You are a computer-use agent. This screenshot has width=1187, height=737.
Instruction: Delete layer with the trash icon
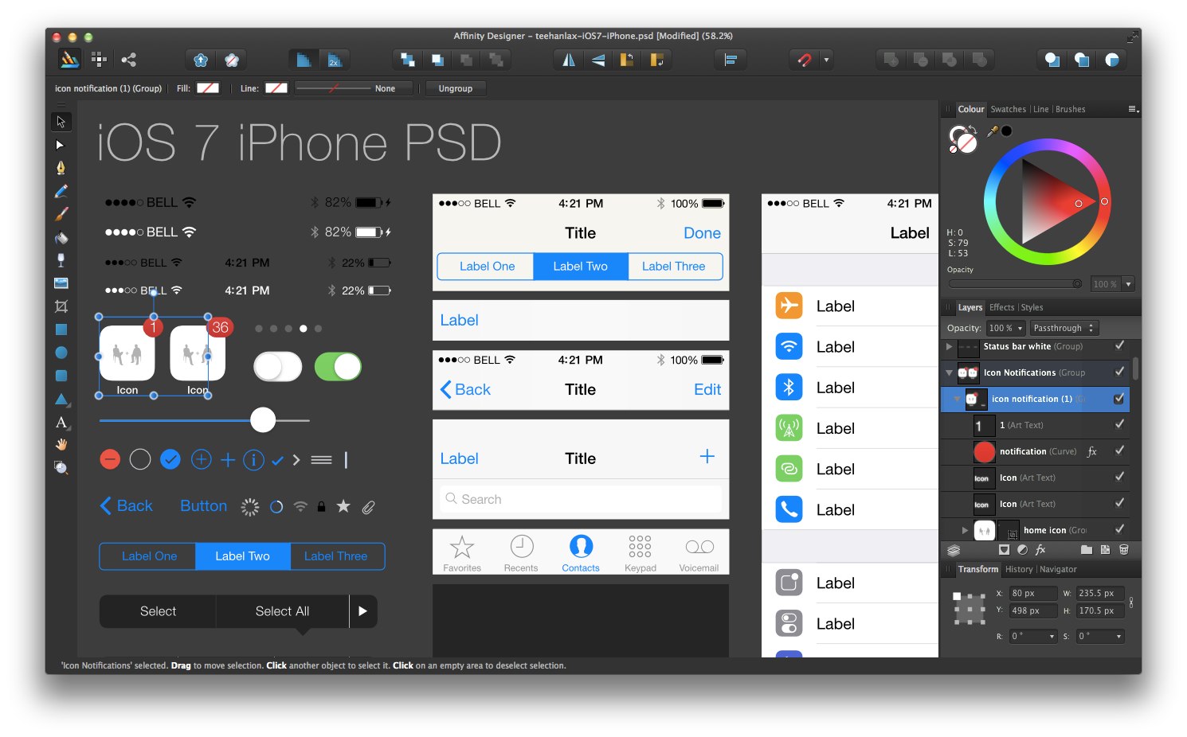coord(1124,549)
